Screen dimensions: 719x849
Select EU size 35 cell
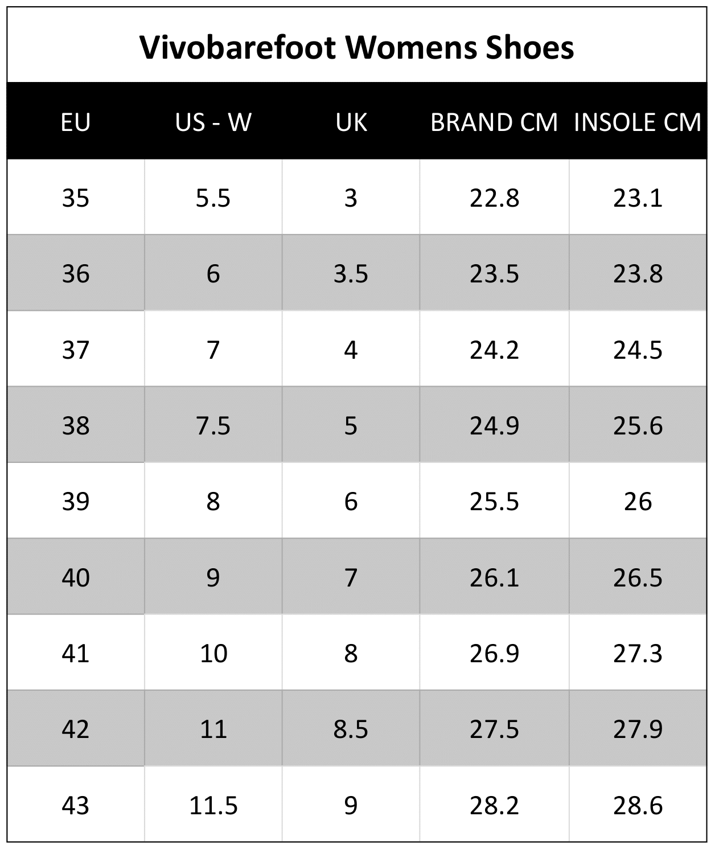click(x=76, y=197)
